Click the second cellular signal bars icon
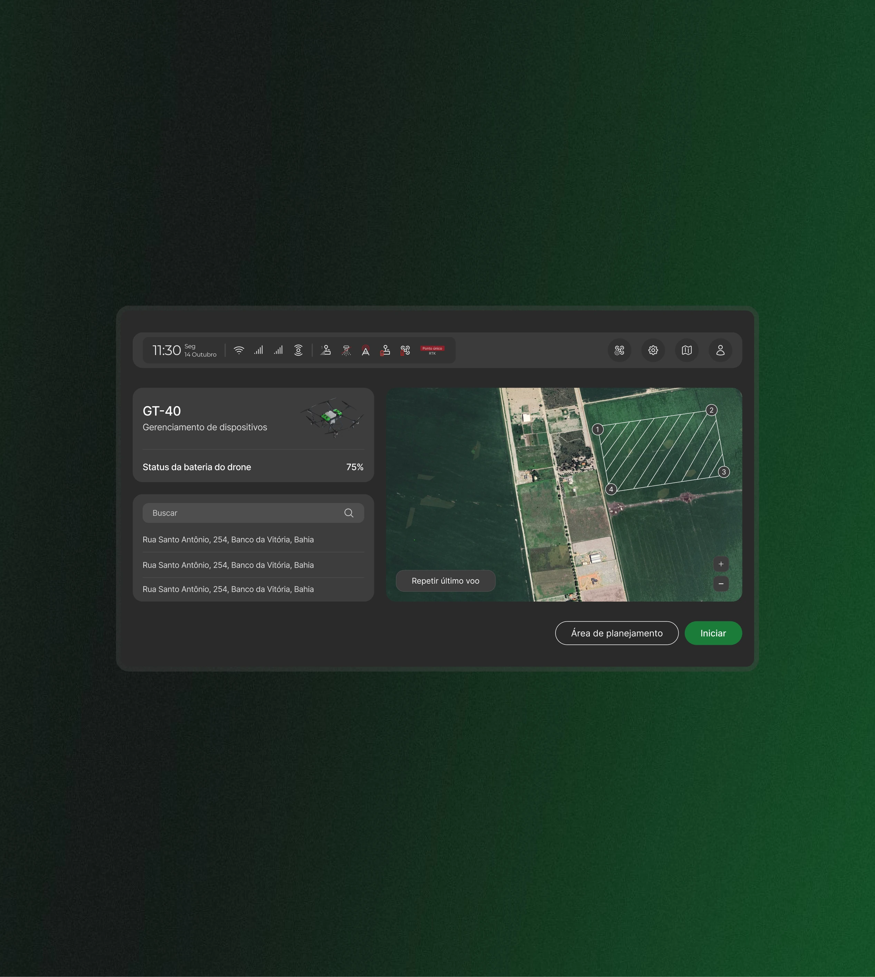The width and height of the screenshot is (875, 977). [278, 350]
